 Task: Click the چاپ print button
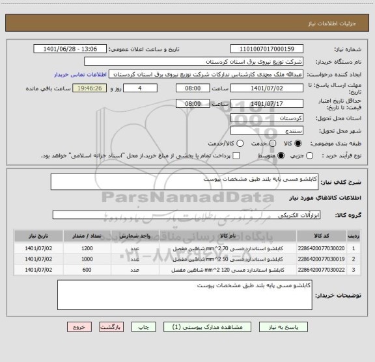click(x=143, y=327)
